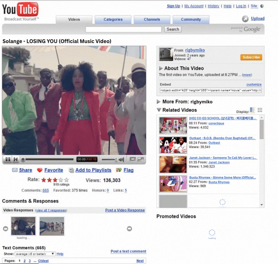Jump to Oldest comments page
Image resolution: width=278 pixels, height=264 pixels.
click(x=43, y=261)
